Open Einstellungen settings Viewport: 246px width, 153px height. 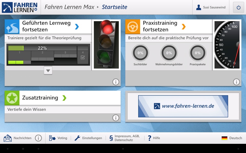pos(92,138)
